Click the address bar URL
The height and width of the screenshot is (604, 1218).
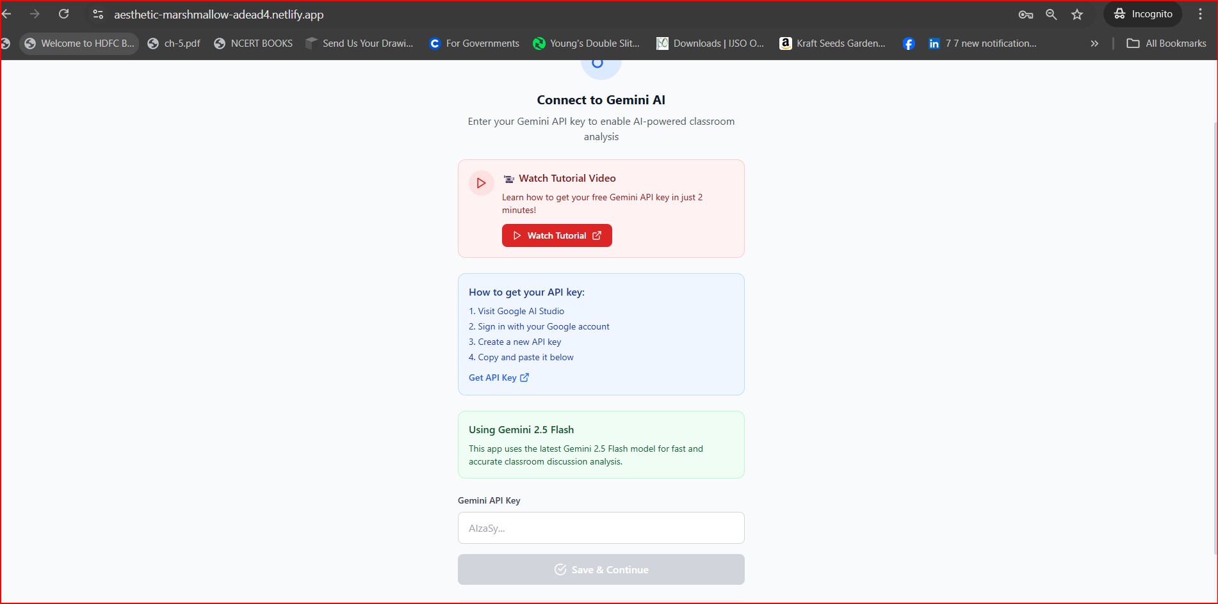point(218,14)
